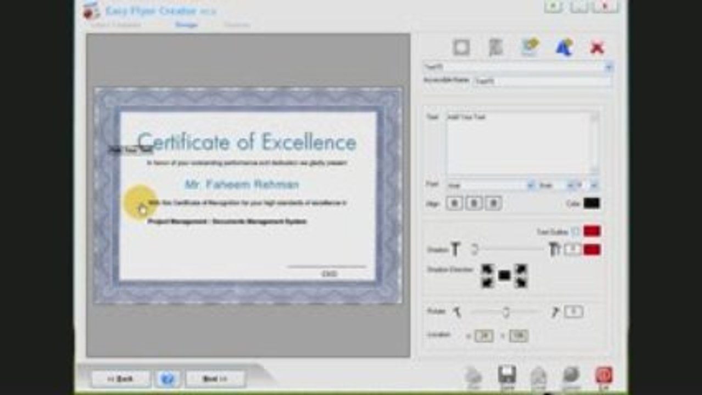Click the rotate clockwise icon
The width and height of the screenshot is (702, 395).
[554, 312]
